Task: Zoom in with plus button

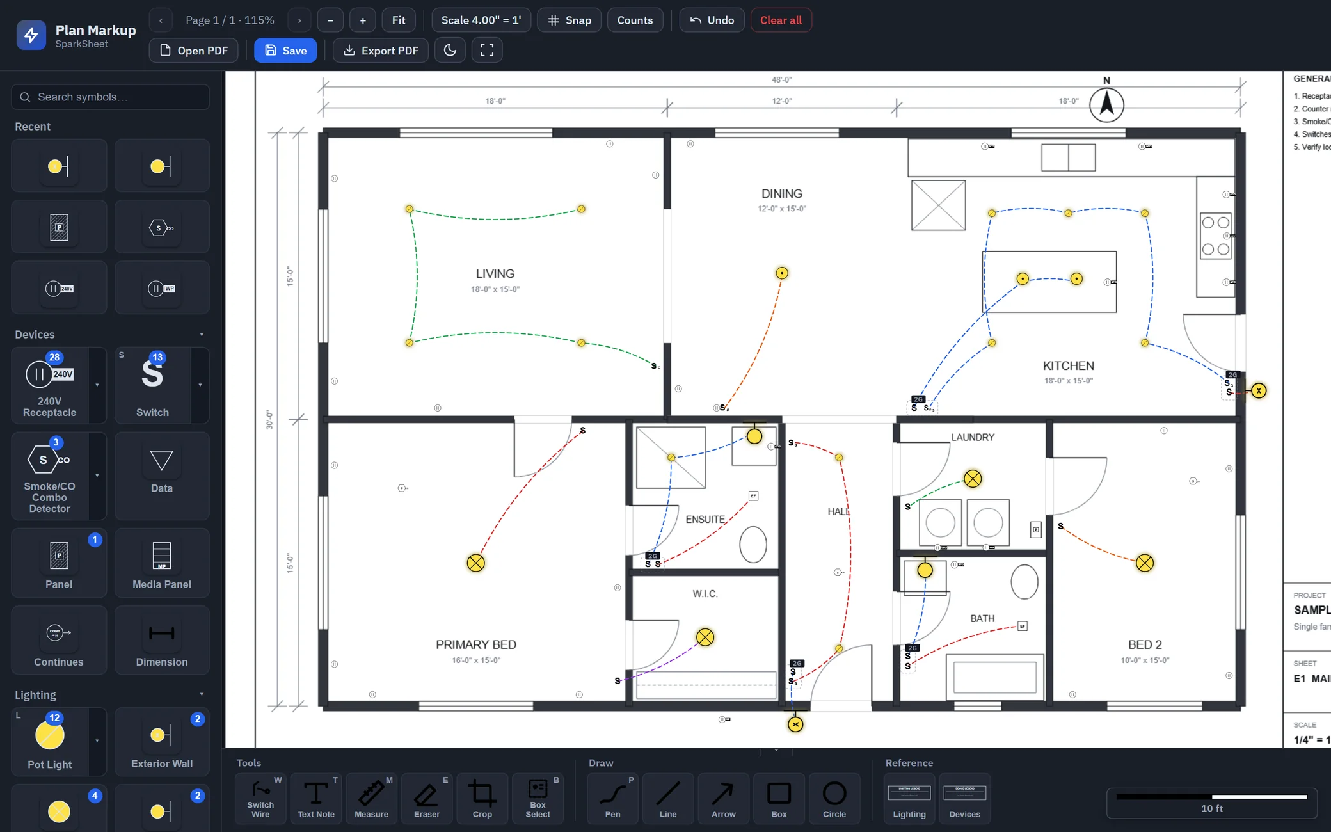Action: [x=363, y=20]
